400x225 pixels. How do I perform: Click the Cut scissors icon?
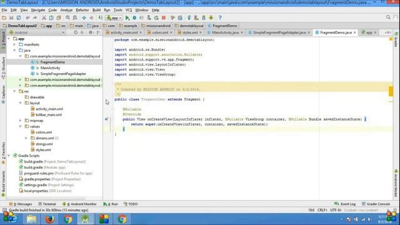[44, 17]
